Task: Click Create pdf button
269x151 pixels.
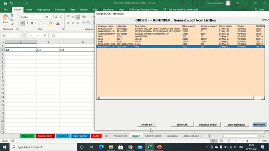Action: pyautogui.click(x=147, y=125)
